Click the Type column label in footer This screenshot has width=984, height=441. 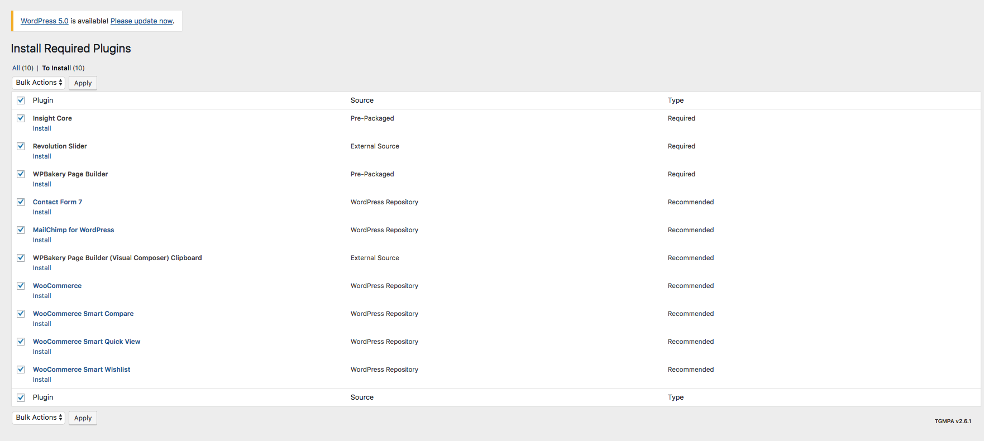pyautogui.click(x=676, y=397)
